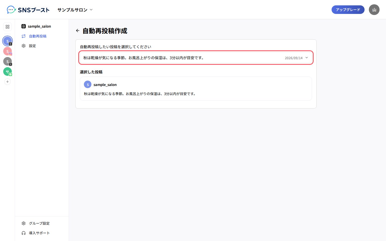386x241 pixels.
Task: Select the Instagram account avatar
Action: tap(8, 51)
